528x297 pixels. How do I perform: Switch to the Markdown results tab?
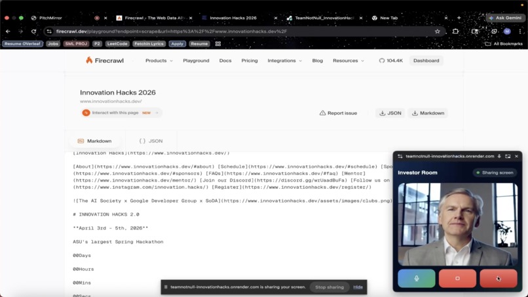point(94,141)
